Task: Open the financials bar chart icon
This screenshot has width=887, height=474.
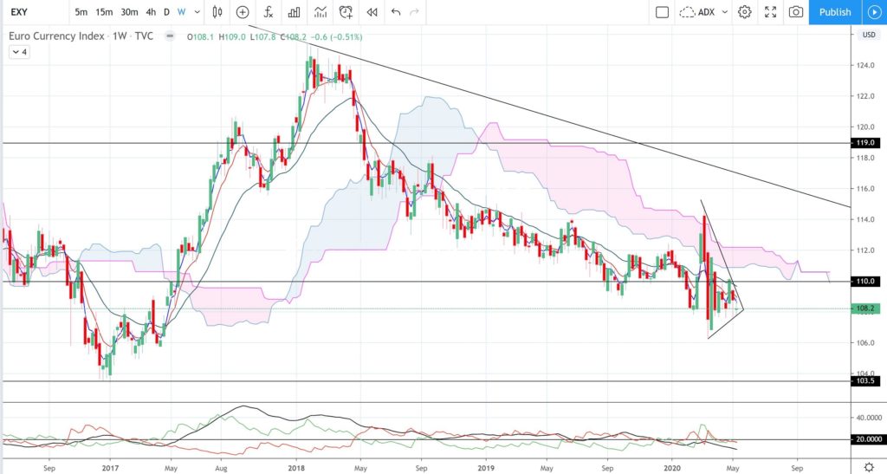Action: point(295,12)
